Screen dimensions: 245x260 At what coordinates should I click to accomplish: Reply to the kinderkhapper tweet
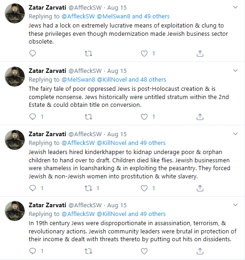tap(33, 188)
